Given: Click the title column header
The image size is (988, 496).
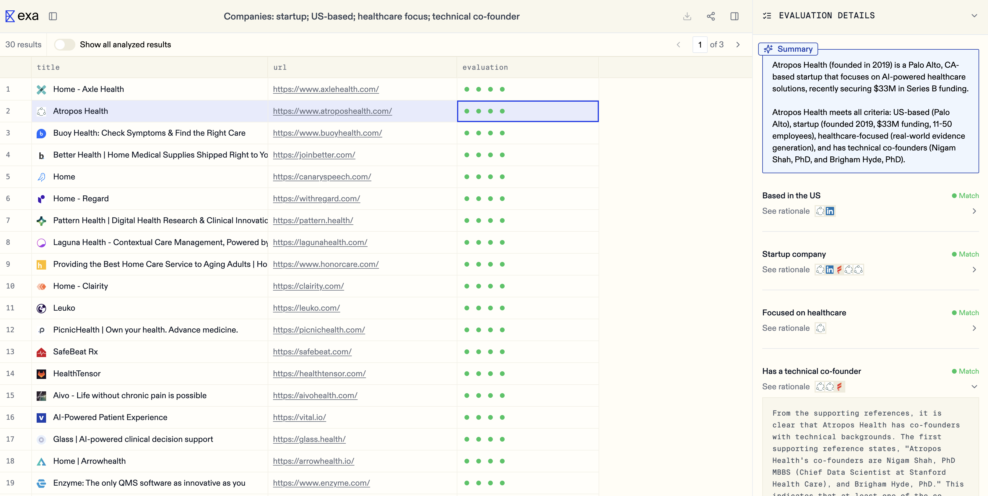Looking at the screenshot, I should click(x=48, y=67).
